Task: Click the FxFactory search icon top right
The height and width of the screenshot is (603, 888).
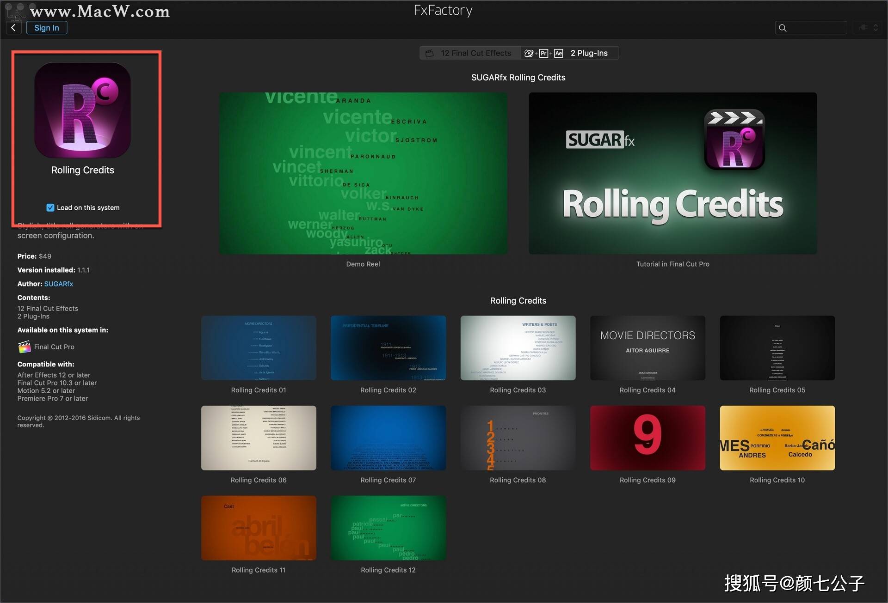Action: tap(783, 28)
